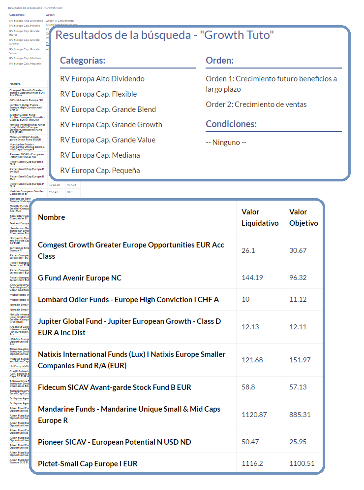Open 'Pictet-Small Cap Europe I EUR' in the enlarged table
Screen dimensions: 364x490
coord(88,464)
